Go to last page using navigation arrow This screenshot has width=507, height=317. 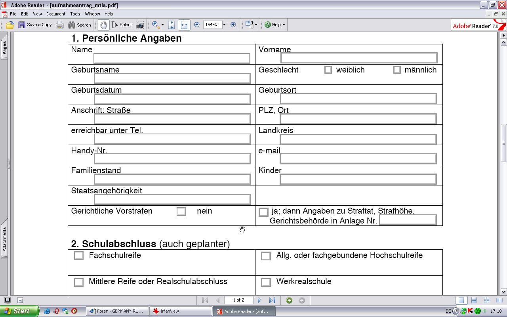pos(272,300)
